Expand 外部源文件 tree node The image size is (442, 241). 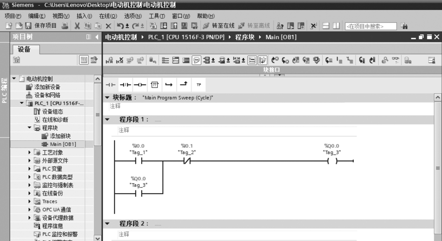[x=29, y=160]
